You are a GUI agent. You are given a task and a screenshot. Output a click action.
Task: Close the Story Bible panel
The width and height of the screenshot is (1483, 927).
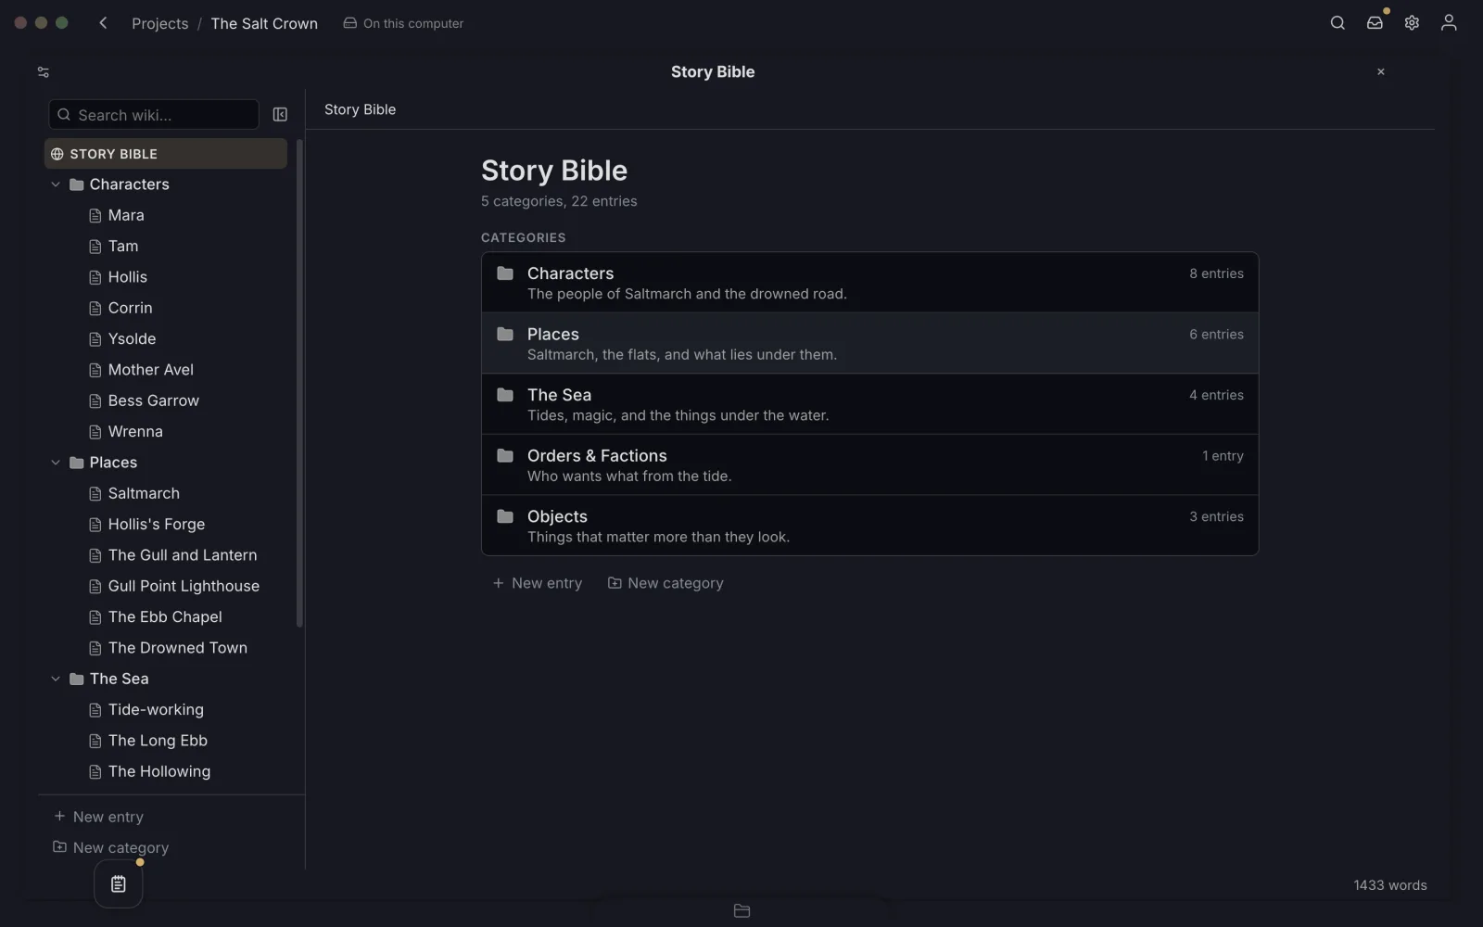(1380, 71)
